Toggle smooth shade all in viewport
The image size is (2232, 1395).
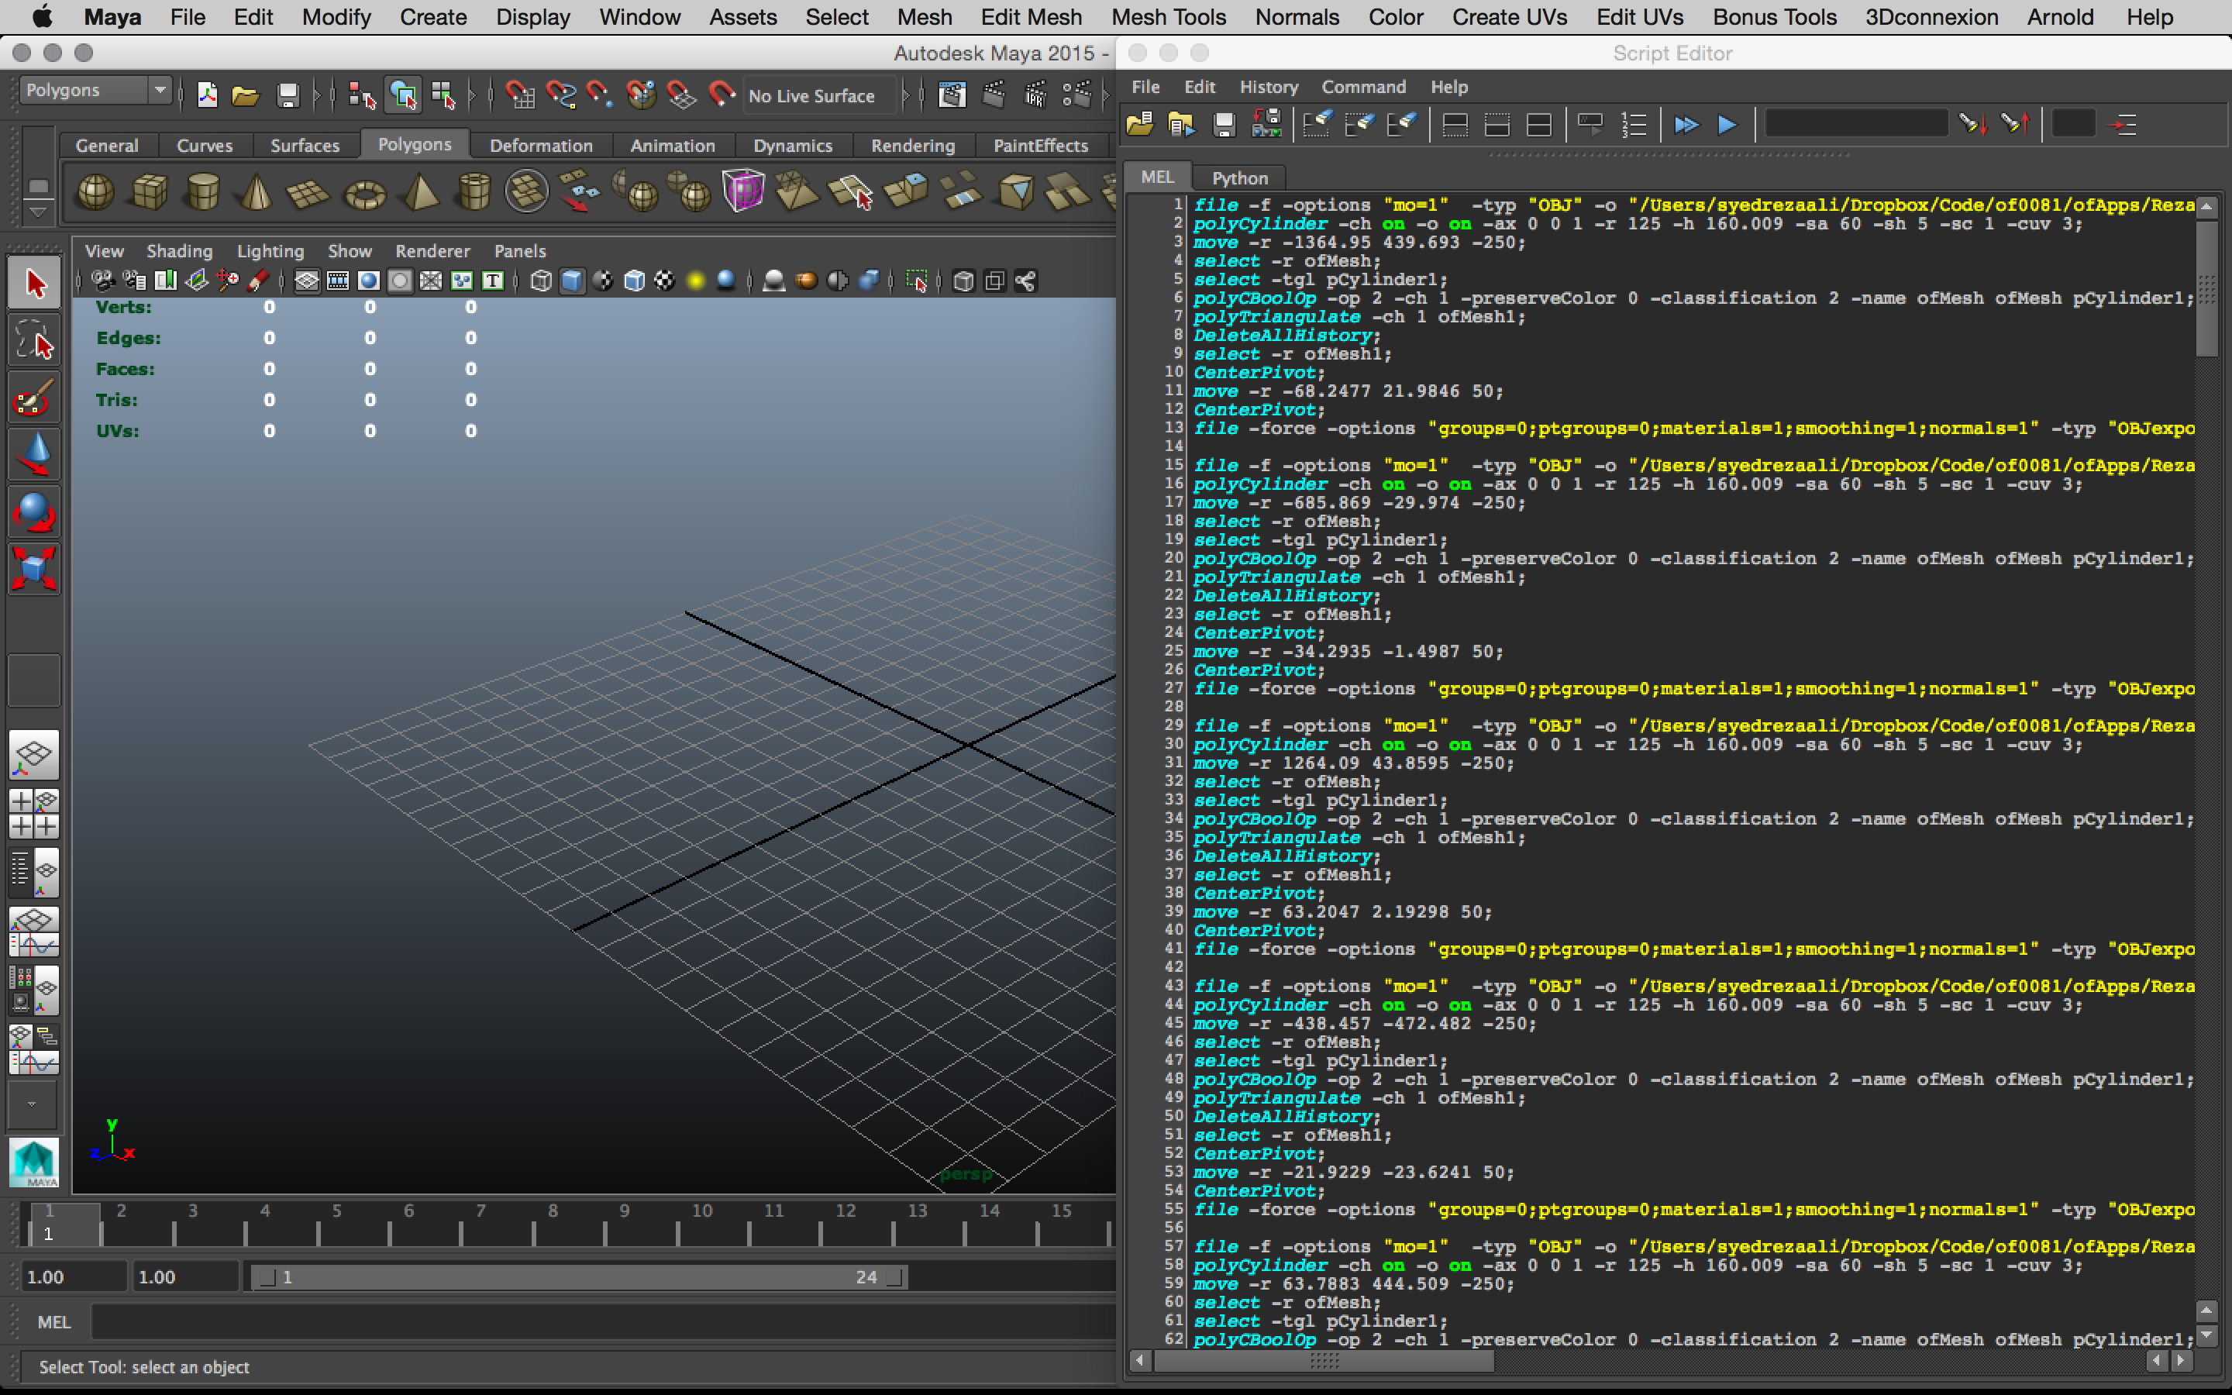click(x=572, y=281)
